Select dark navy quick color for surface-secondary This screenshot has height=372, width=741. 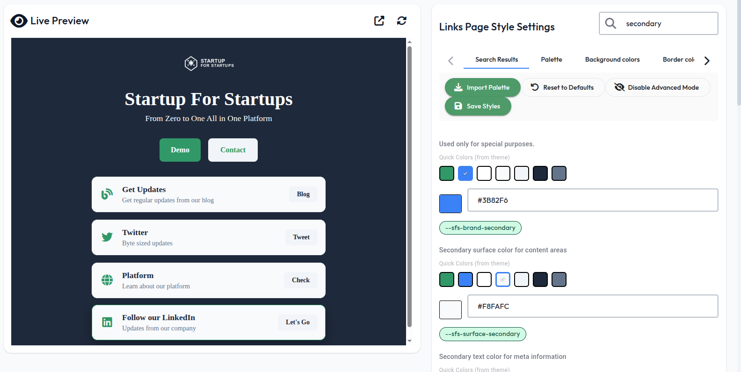pos(540,279)
